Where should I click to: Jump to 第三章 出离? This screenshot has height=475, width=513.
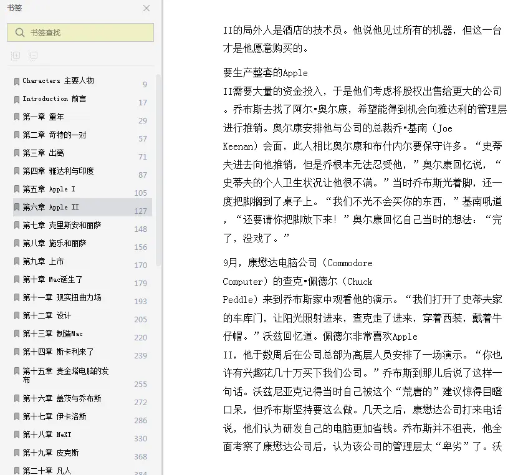43,153
